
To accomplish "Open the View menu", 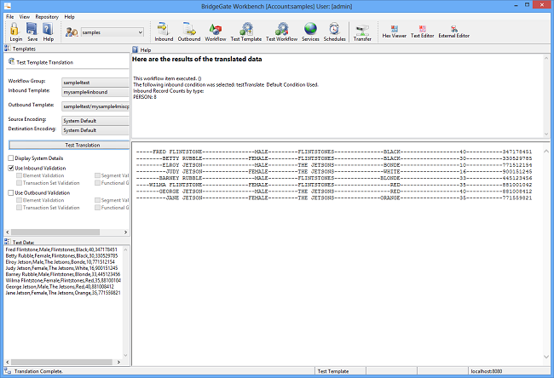I will click(x=25, y=16).
